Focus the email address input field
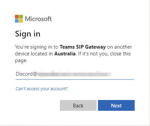Screen dimensions: 150x126 75,74
